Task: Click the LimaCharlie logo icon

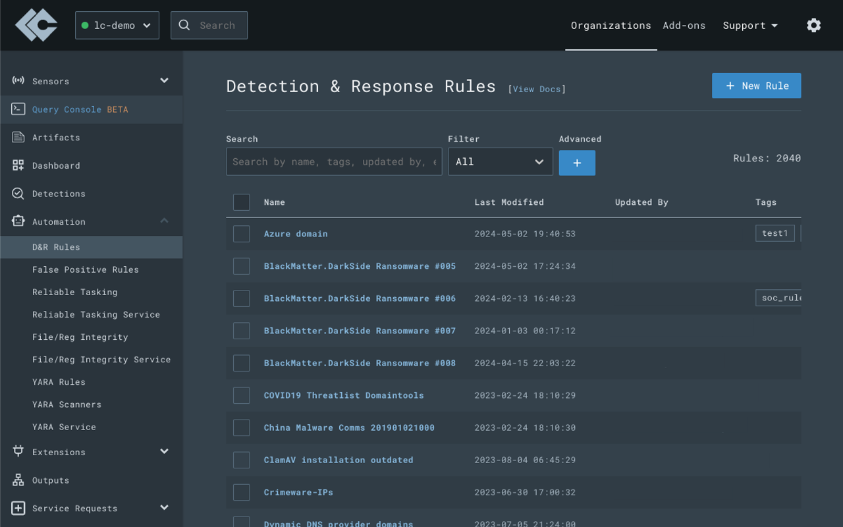Action: 36,25
